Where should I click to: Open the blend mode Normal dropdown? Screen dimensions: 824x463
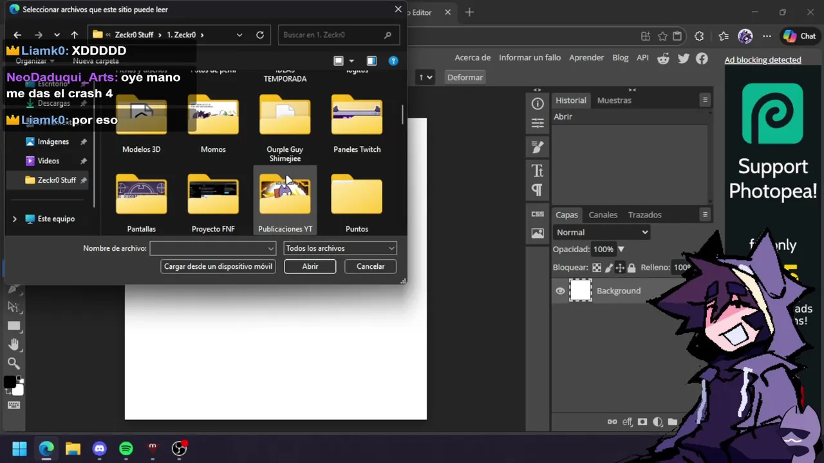click(x=601, y=232)
